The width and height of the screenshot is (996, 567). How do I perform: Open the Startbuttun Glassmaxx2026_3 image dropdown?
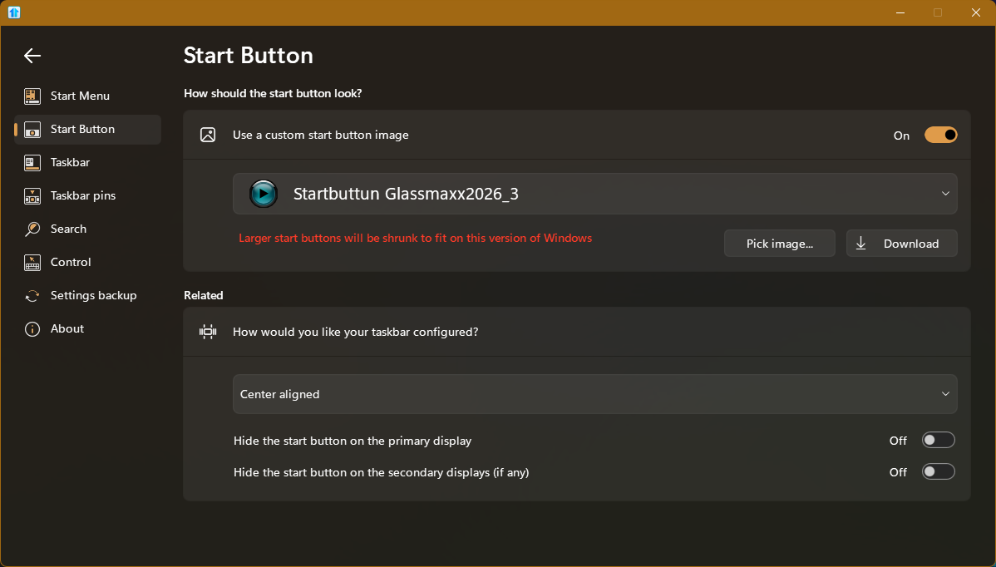pyautogui.click(x=594, y=194)
